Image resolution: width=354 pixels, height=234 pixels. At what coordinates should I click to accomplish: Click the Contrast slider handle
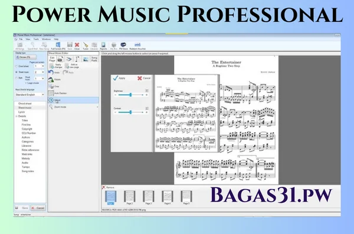pyautogui.click(x=130, y=112)
